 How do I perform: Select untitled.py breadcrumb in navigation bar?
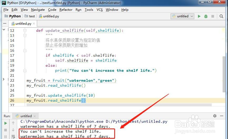49,16
